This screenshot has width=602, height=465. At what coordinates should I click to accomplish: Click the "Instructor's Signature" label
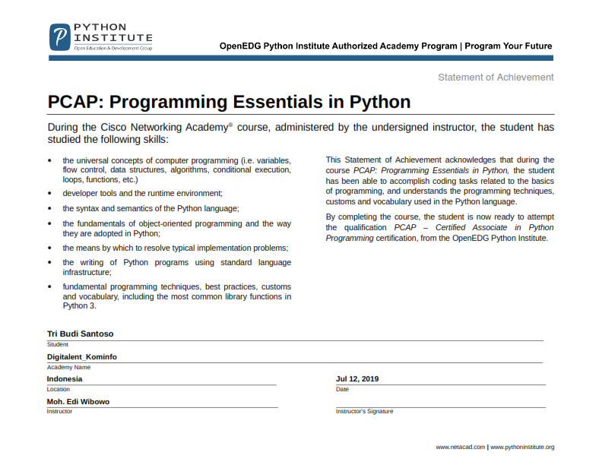point(364,411)
